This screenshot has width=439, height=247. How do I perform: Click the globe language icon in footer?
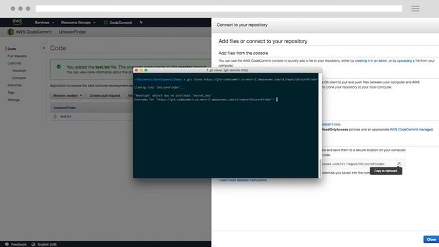[34, 244]
